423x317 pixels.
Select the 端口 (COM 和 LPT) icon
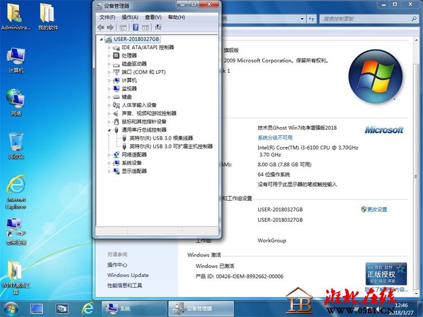click(x=116, y=72)
